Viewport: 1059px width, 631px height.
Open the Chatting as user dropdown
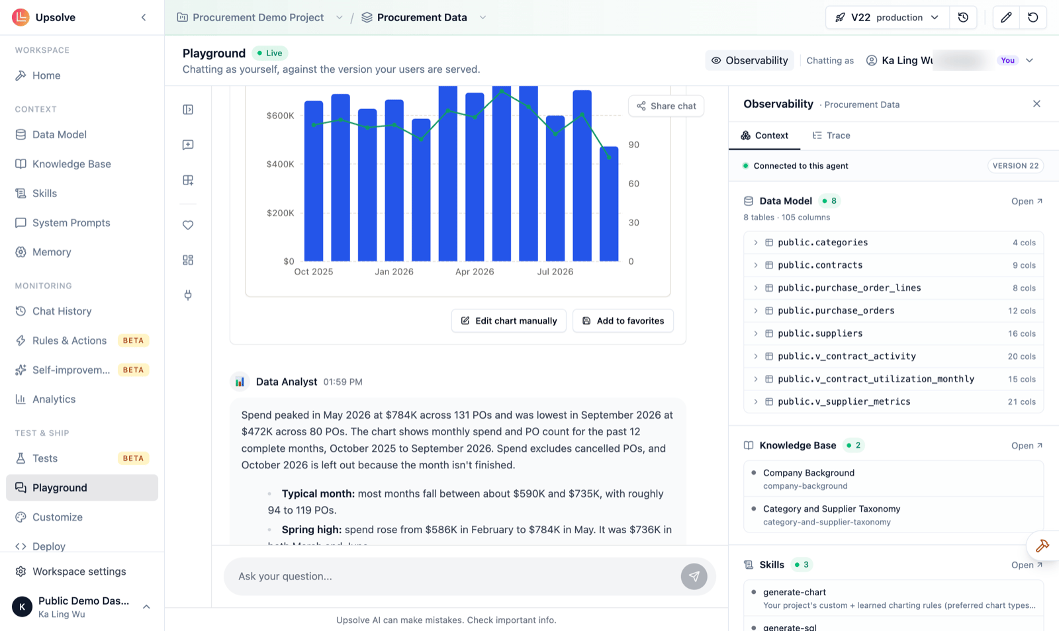tap(950, 60)
